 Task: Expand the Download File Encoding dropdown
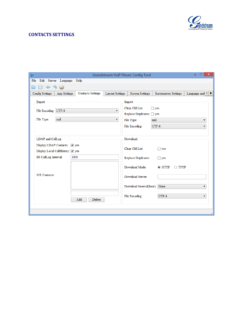(x=182, y=196)
